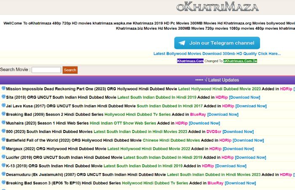Screen dimensions: 295x190
Task: Open K-13 (2019) movie title
Action: [x=54, y=166]
